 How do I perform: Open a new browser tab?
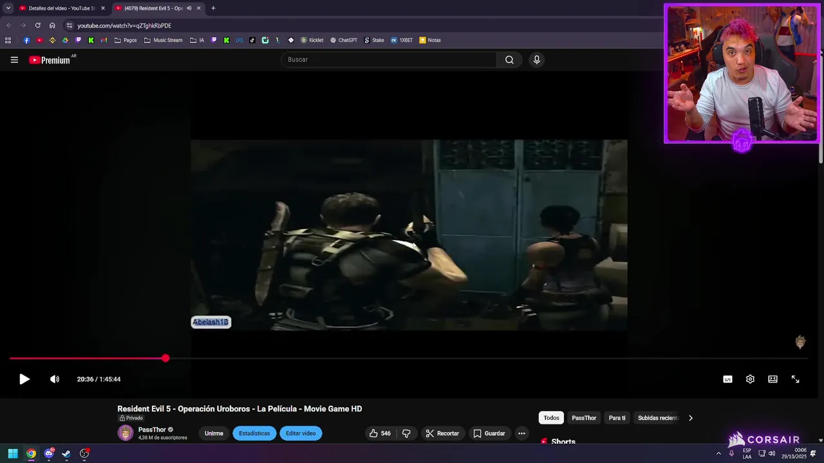click(213, 8)
